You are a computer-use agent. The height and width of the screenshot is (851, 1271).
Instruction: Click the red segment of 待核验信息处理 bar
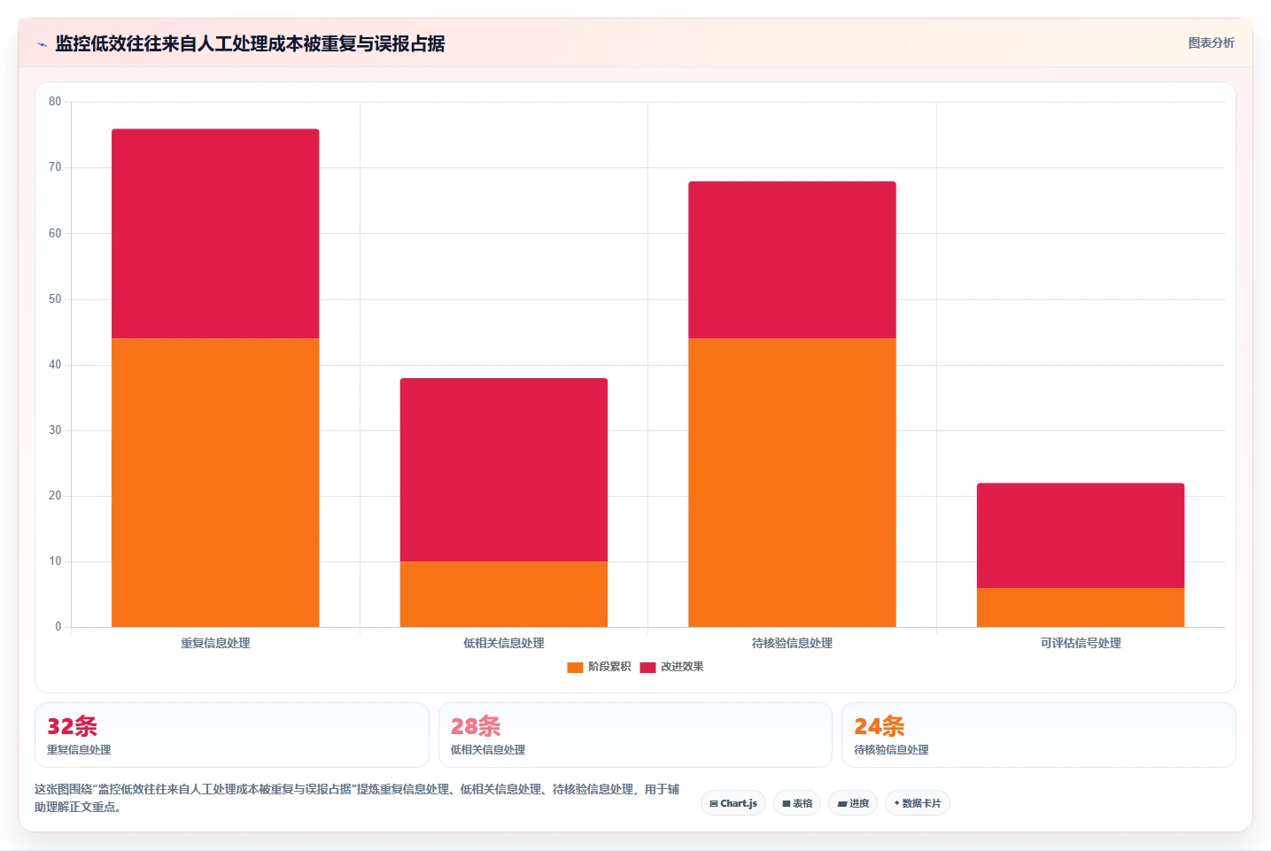click(x=792, y=259)
